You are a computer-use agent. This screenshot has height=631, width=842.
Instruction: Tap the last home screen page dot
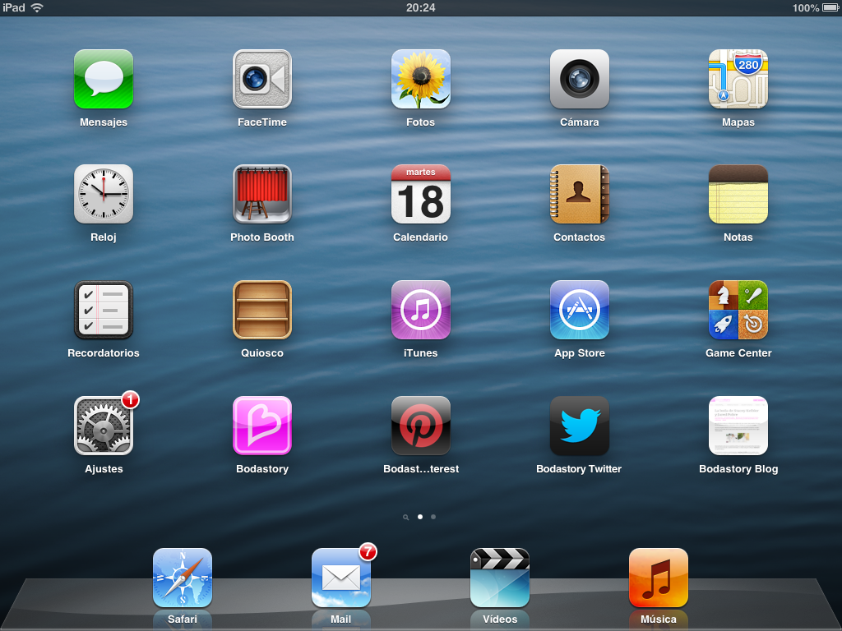point(433,517)
